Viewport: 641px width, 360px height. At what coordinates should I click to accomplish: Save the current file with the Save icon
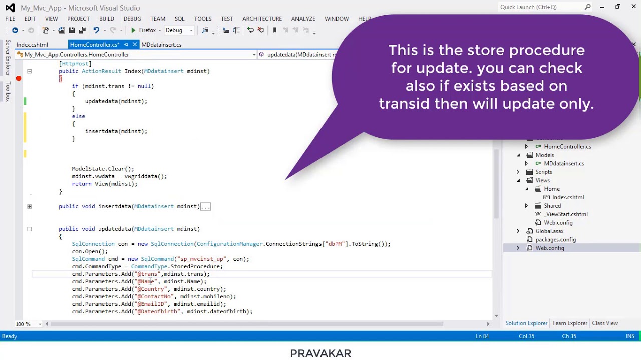pyautogui.click(x=72, y=30)
